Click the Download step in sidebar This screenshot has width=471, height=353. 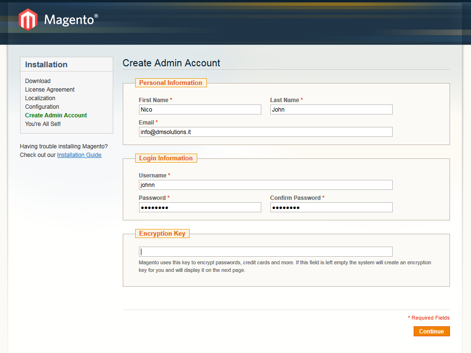click(38, 81)
